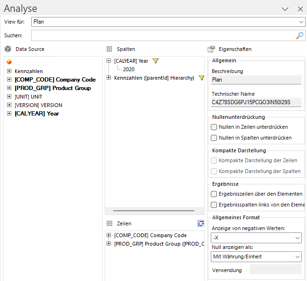Select [VERSION] VERSION dimension
This screenshot has height=281, width=307.
pyautogui.click(x=38, y=105)
